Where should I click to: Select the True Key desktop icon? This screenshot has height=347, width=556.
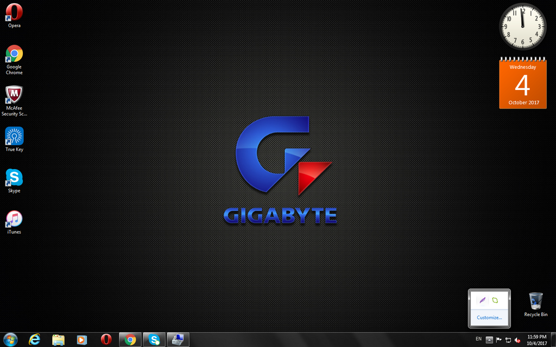click(14, 139)
